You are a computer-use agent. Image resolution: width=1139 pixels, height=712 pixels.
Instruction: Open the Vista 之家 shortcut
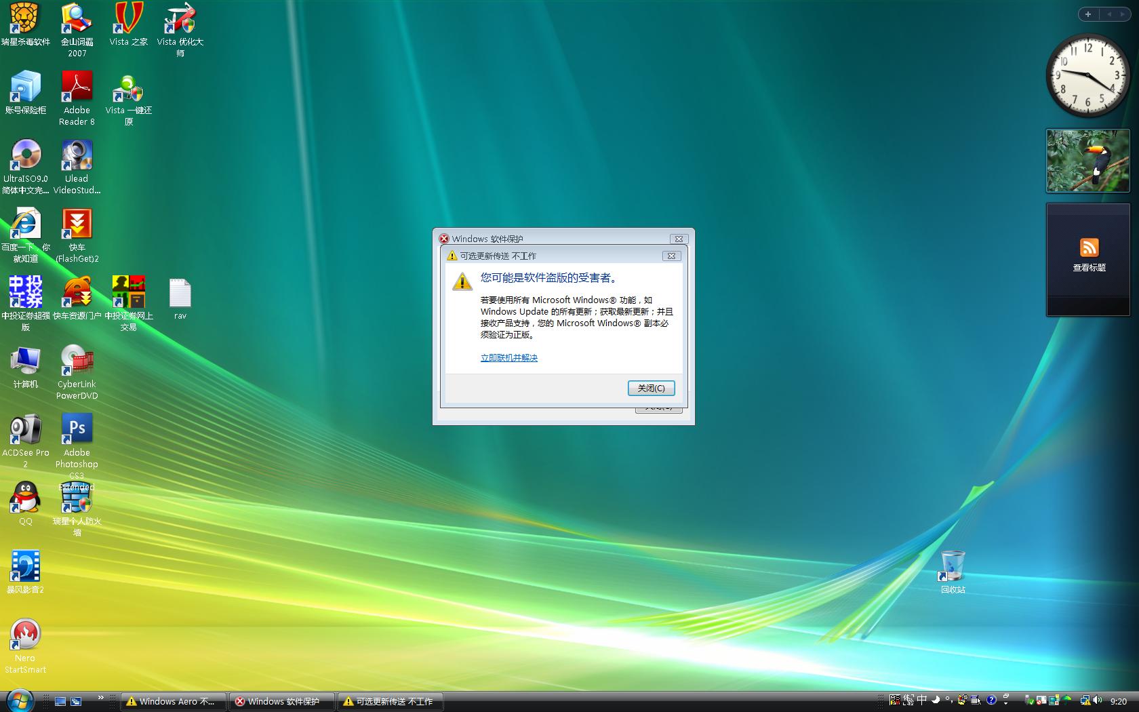[128, 25]
